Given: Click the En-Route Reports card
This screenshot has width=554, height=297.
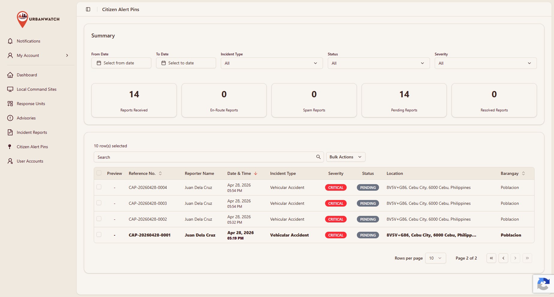Looking at the screenshot, I should pyautogui.click(x=224, y=100).
